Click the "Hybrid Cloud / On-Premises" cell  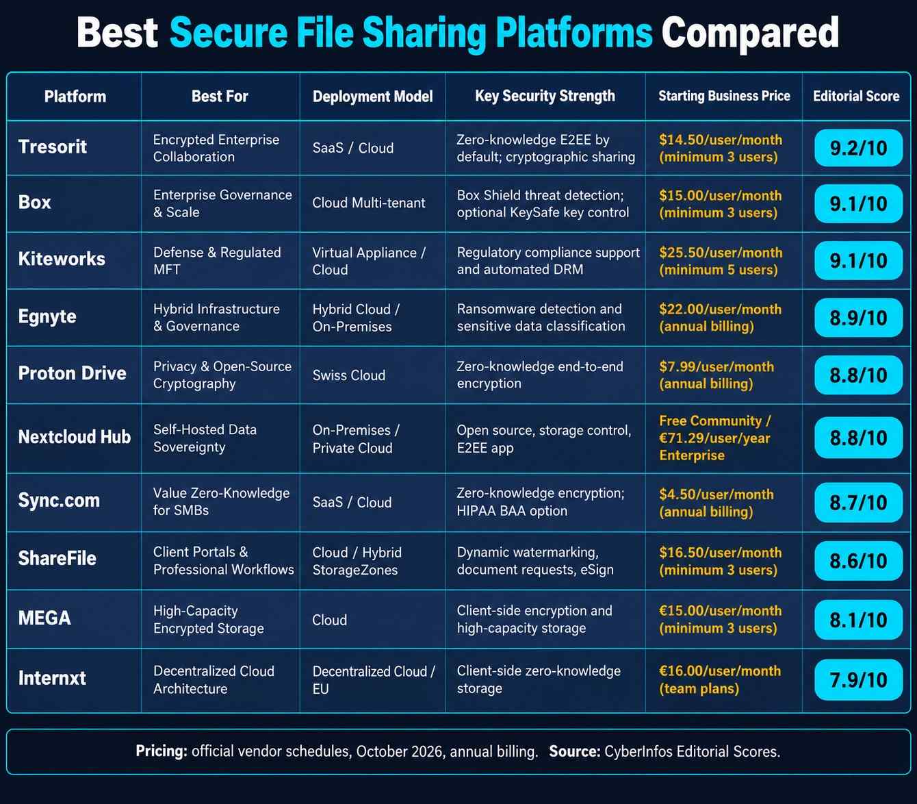[x=357, y=318]
